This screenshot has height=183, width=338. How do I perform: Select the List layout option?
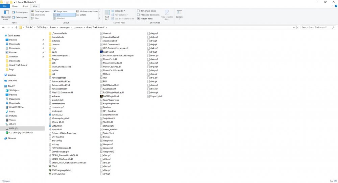coord(64,15)
